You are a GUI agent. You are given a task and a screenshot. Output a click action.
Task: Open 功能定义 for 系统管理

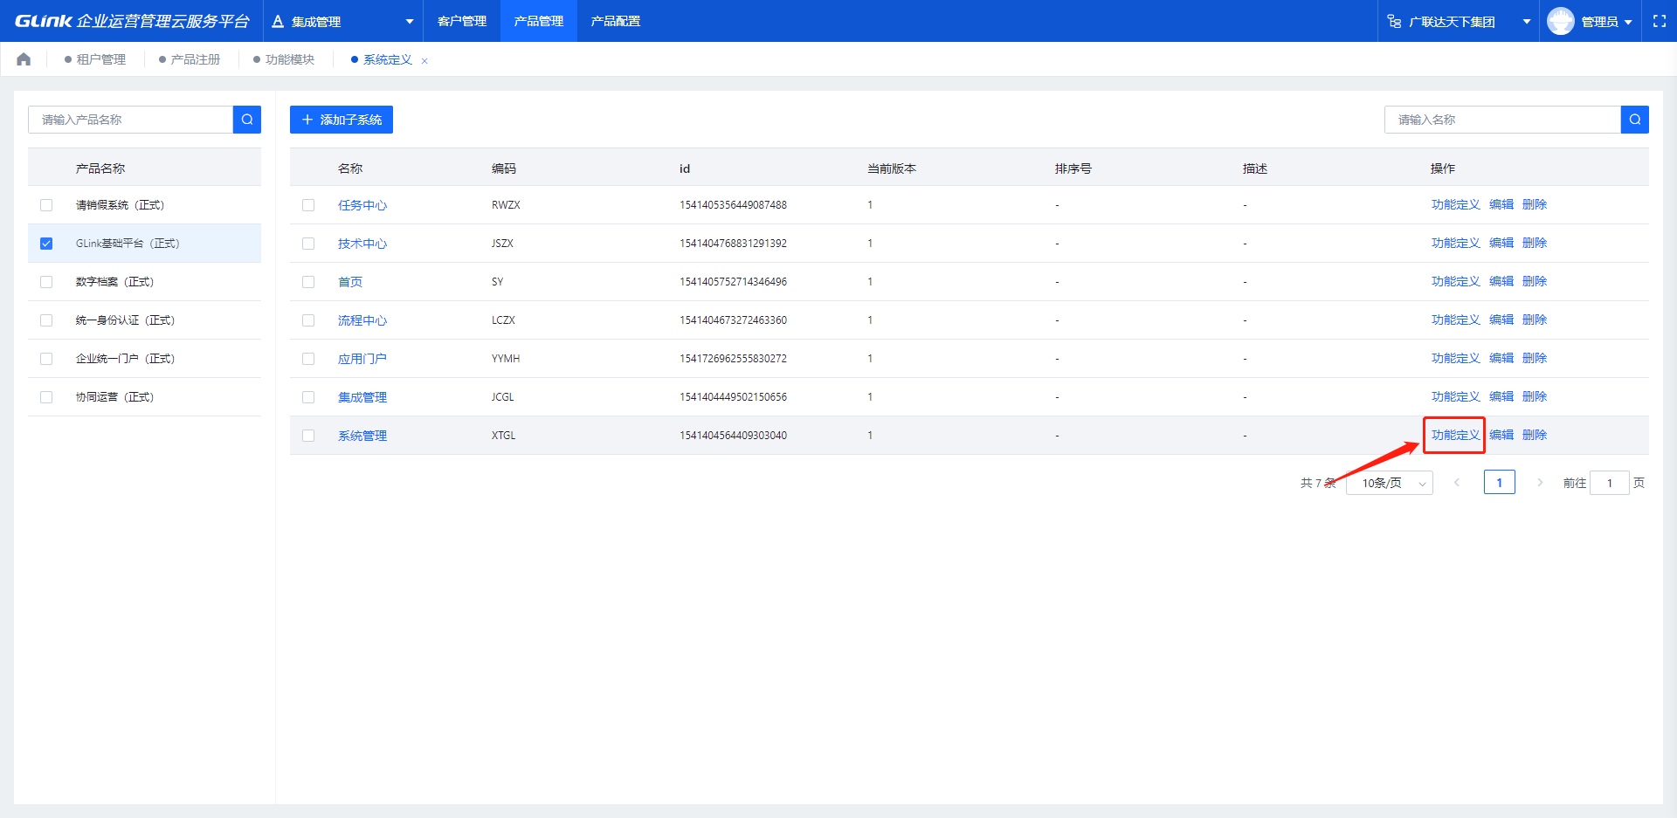click(x=1455, y=435)
